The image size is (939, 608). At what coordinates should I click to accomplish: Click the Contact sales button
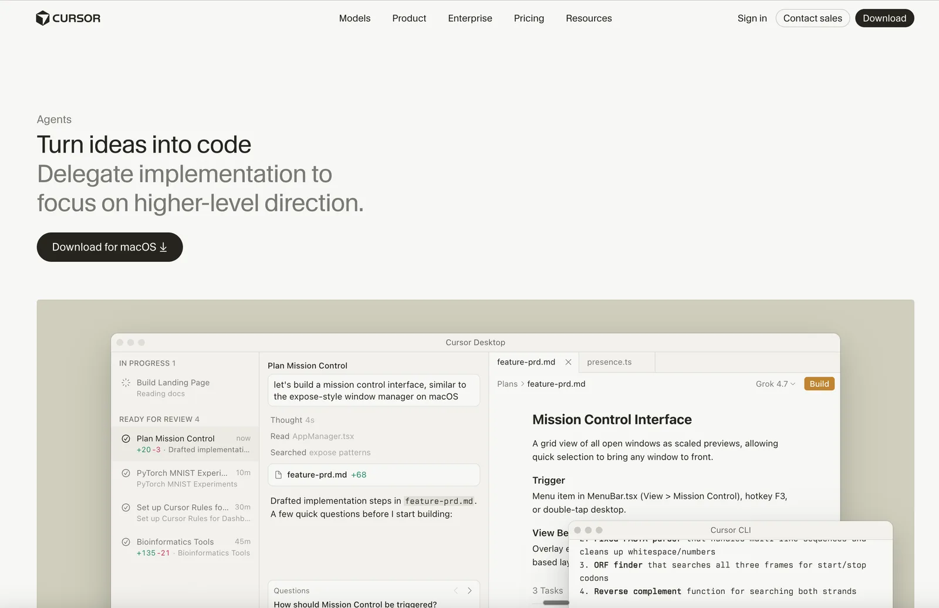(x=812, y=18)
